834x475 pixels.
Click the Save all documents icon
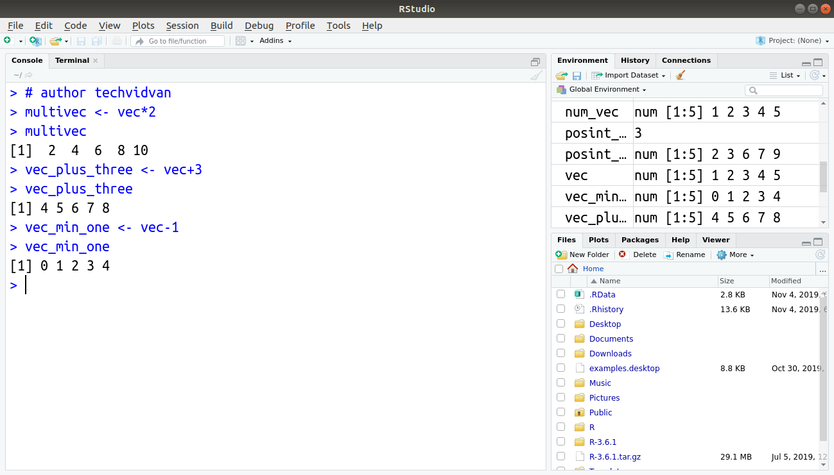point(96,41)
